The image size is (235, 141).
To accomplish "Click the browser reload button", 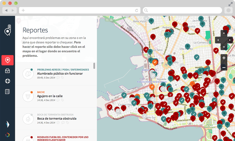I will [137, 10].
